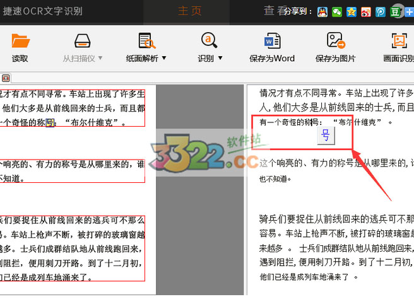Switch to the 查看 tab
The image size is (414, 304).
point(275,11)
